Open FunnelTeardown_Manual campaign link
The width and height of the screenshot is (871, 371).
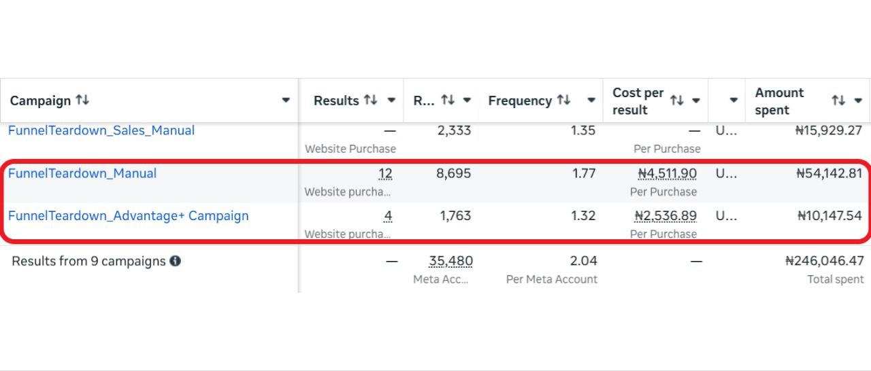(x=82, y=173)
